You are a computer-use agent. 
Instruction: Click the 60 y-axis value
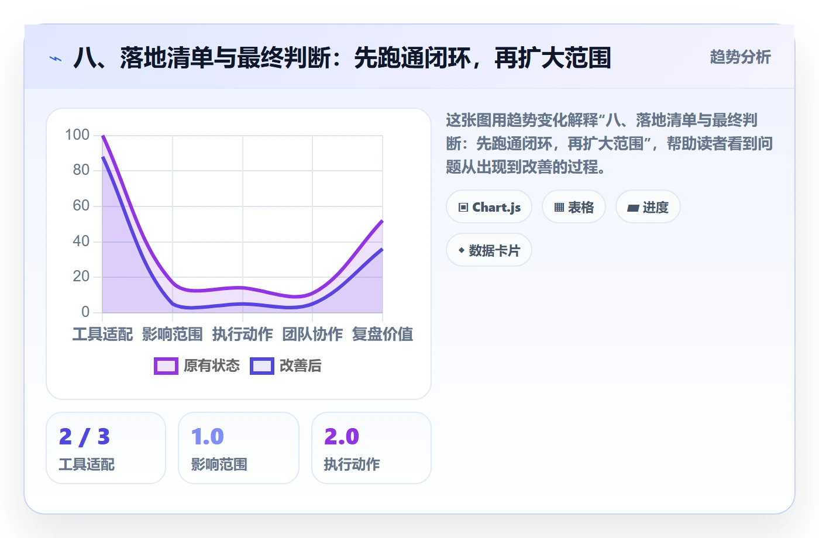tap(81, 206)
